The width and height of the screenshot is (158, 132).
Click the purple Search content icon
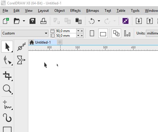coord(126,21)
